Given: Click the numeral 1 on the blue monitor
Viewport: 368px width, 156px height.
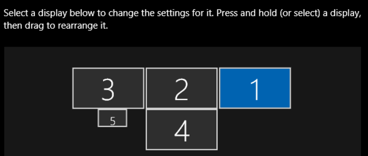Looking at the screenshot, I should click(256, 89).
